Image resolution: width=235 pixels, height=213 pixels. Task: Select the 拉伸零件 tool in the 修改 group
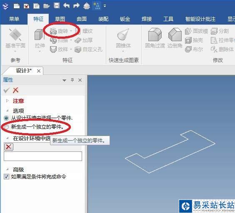point(222,40)
